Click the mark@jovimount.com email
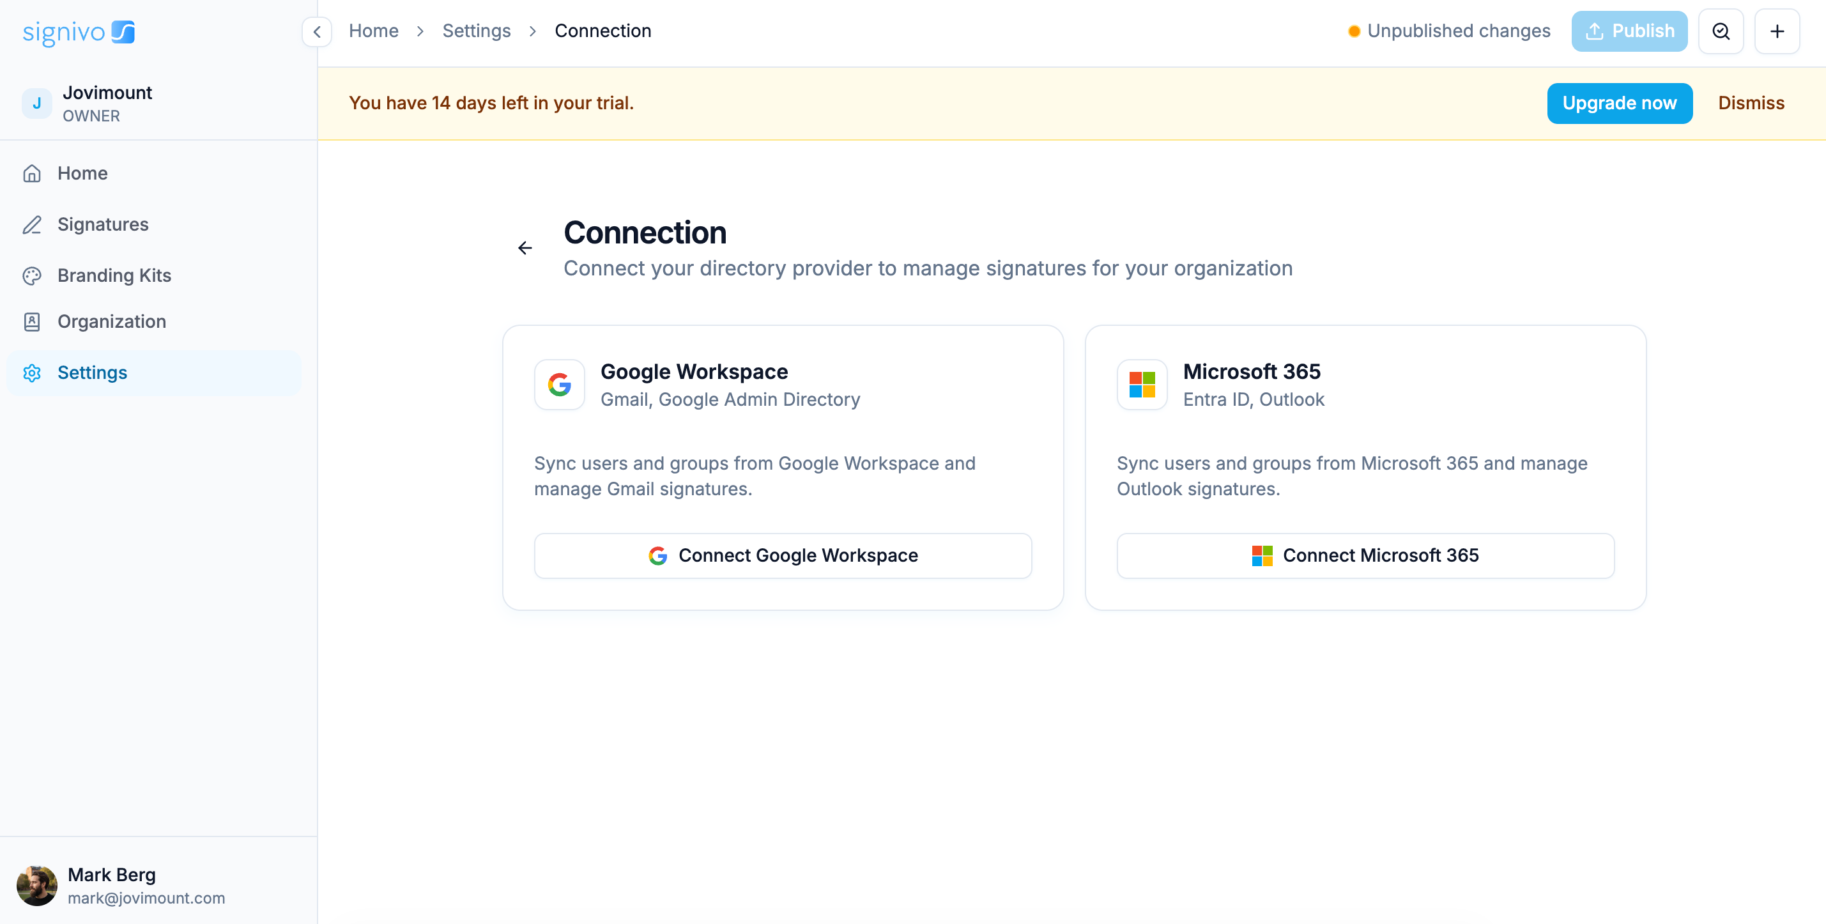Screen dimensions: 1826x924 [x=147, y=898]
